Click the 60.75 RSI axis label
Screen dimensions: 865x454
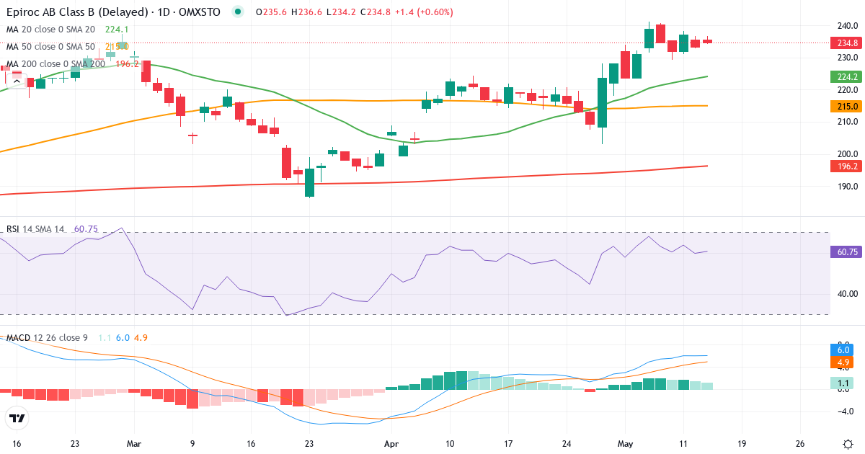tap(847, 252)
